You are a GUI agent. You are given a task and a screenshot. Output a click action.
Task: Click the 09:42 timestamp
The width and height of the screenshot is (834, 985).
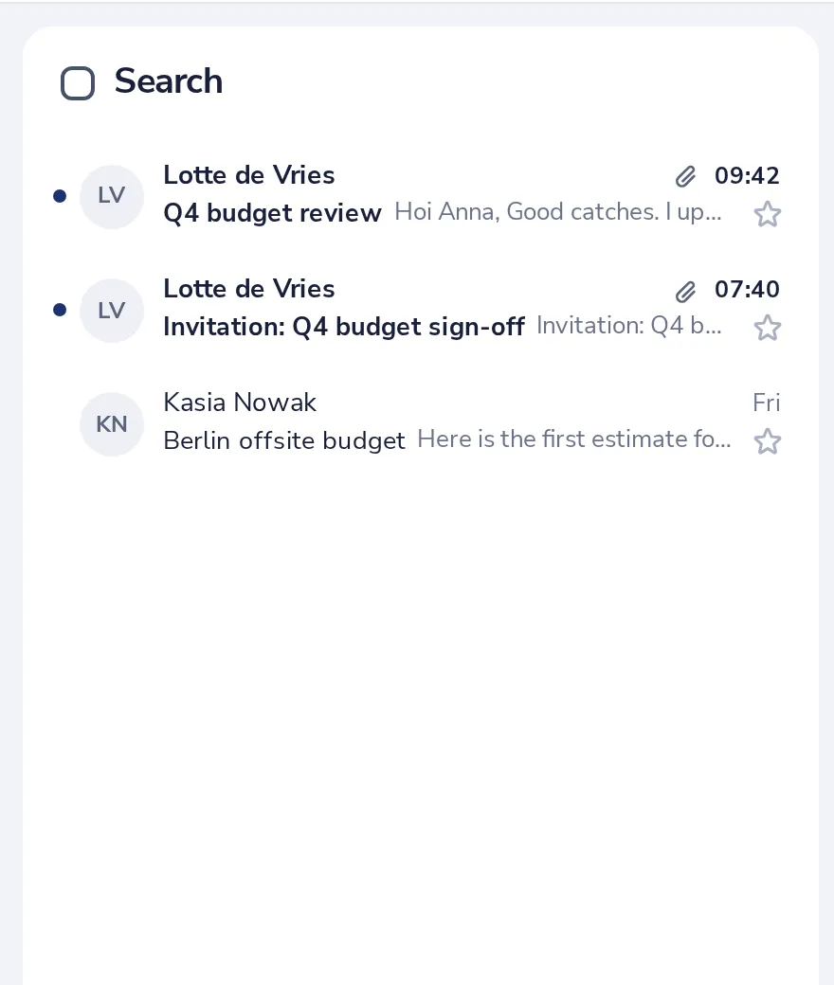[747, 176]
